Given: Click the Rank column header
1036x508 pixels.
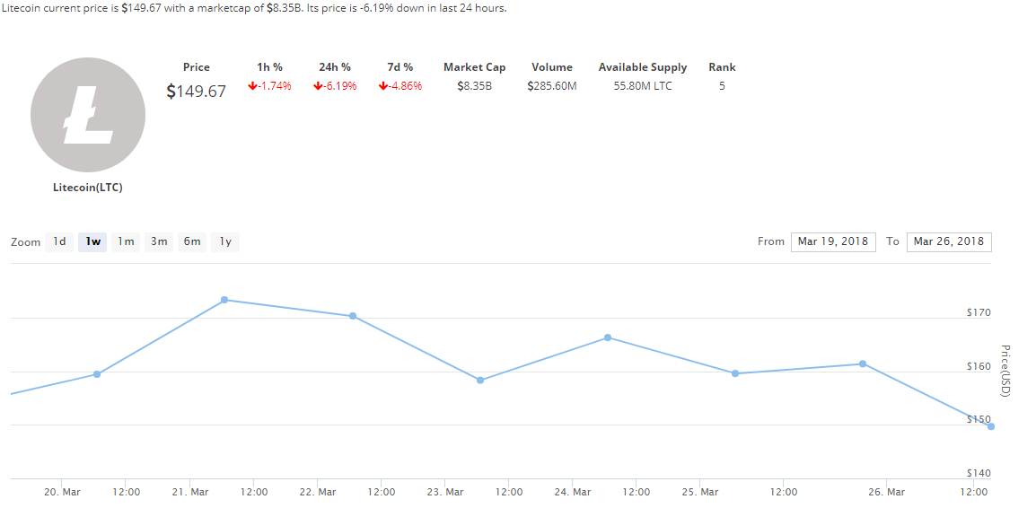Looking at the screenshot, I should click(x=722, y=67).
